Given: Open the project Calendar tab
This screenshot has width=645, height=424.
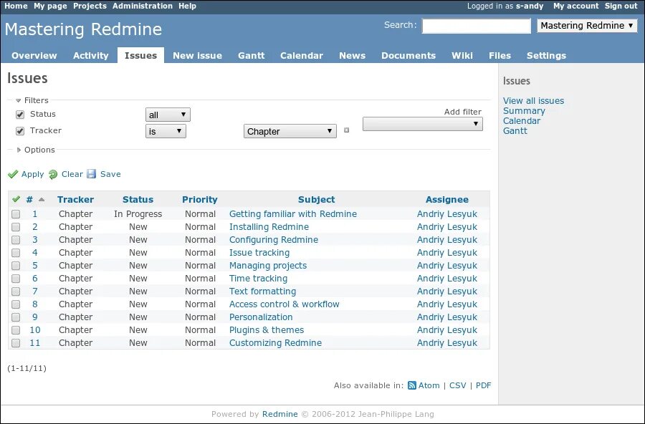Looking at the screenshot, I should 302,56.
